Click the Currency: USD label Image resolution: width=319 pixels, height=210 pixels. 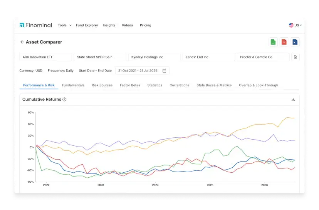coord(31,71)
